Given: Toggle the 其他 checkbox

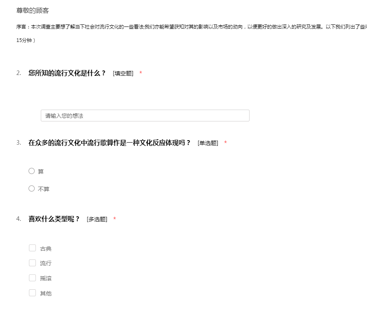Looking at the screenshot, I should (x=32, y=293).
